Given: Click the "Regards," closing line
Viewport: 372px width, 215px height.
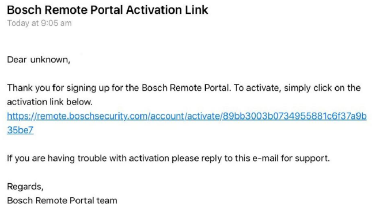Looking at the screenshot, I should pyautogui.click(x=25, y=187).
